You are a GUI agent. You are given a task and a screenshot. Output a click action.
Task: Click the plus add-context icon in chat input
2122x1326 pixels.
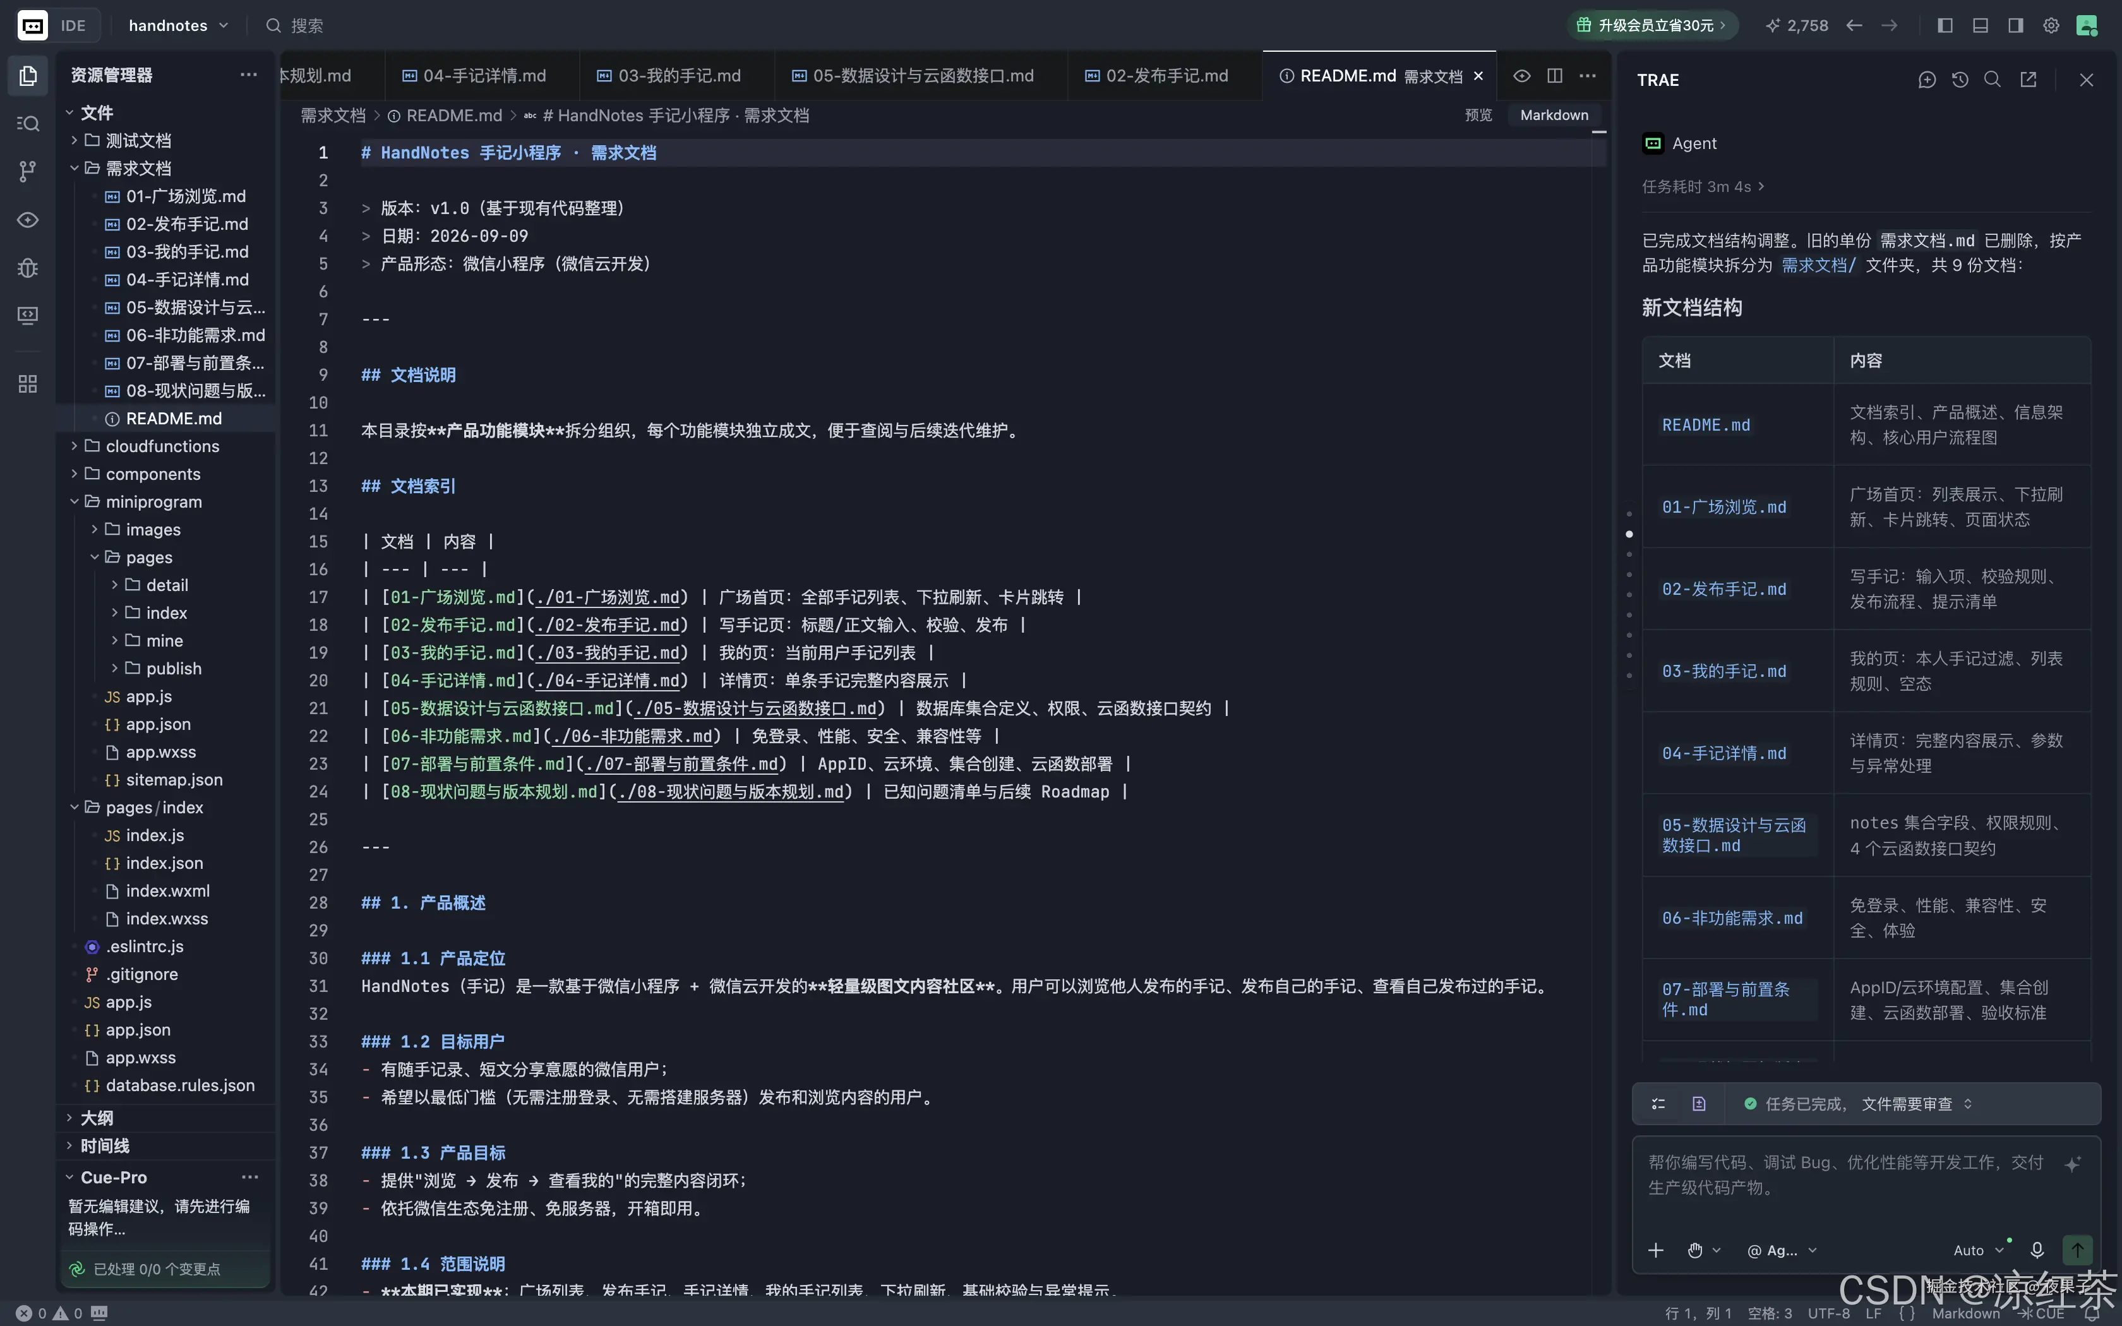tap(1655, 1250)
